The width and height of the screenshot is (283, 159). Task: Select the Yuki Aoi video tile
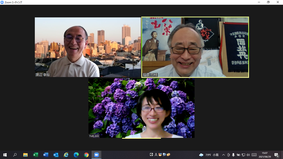pyautogui.click(x=141, y=108)
